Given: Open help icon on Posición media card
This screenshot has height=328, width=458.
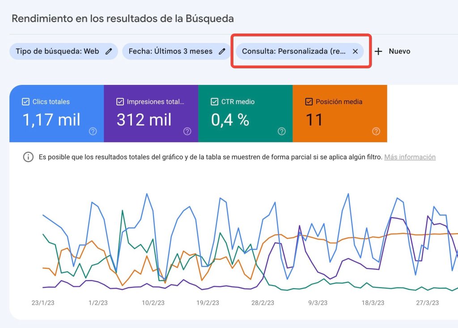Looking at the screenshot, I should pos(376,131).
